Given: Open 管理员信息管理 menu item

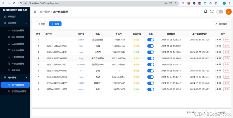Looking at the screenshot, I should [15, 91].
